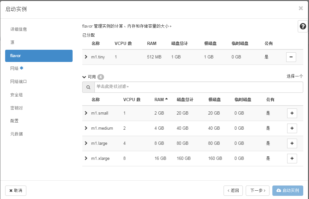Add m1.small flavor with plus button

click(x=292, y=113)
